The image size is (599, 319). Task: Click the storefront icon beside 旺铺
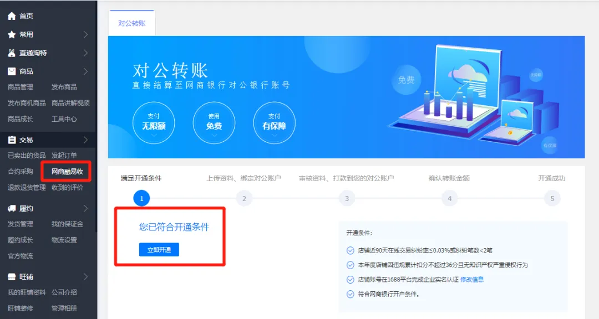(x=12, y=277)
